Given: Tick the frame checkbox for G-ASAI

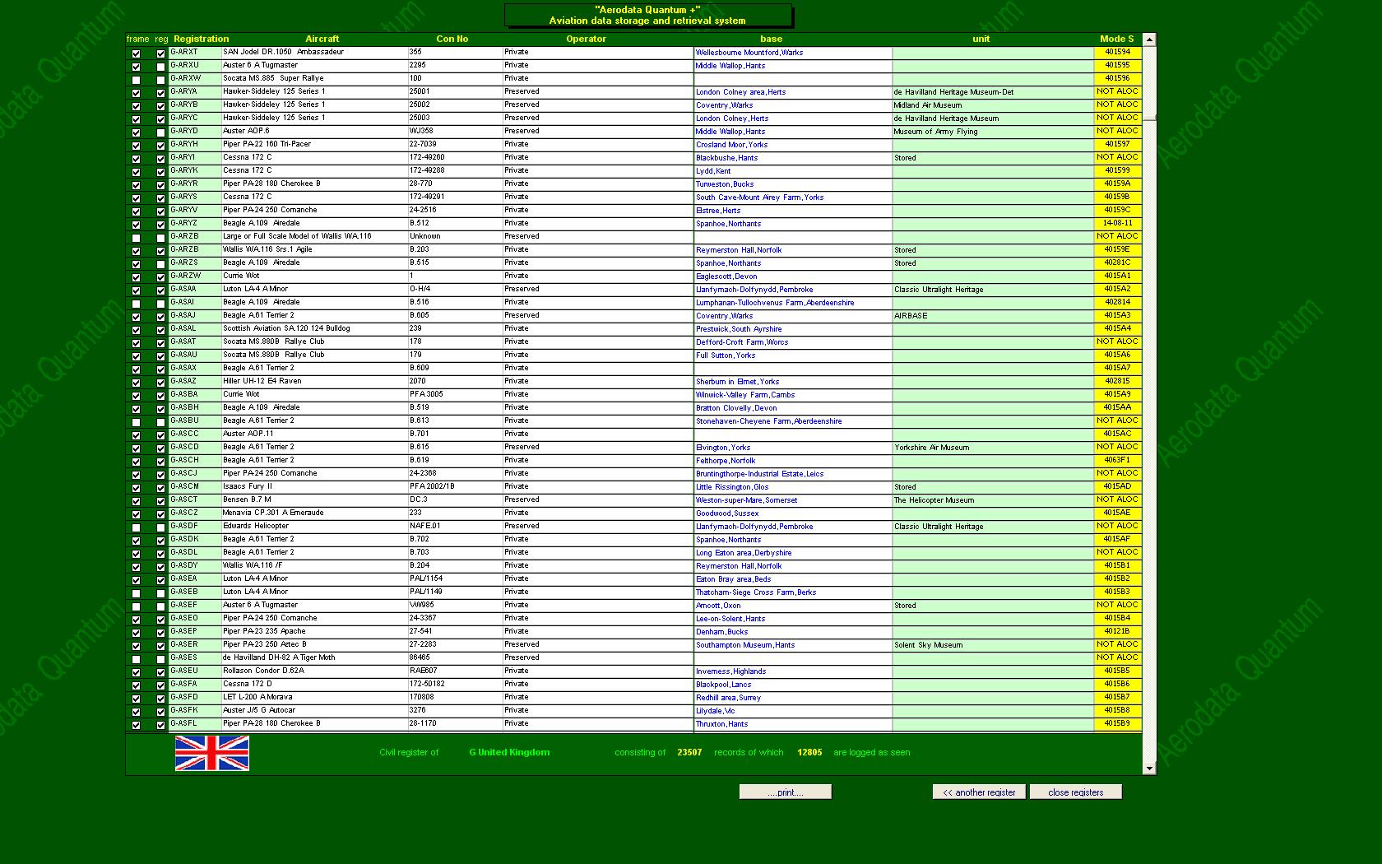Looking at the screenshot, I should pos(136,304).
